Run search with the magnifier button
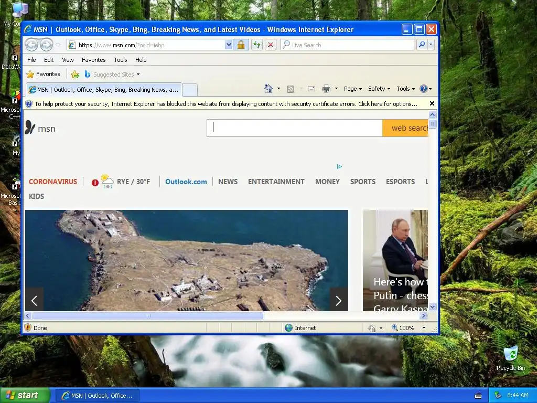The image size is (537, 403). (x=422, y=45)
